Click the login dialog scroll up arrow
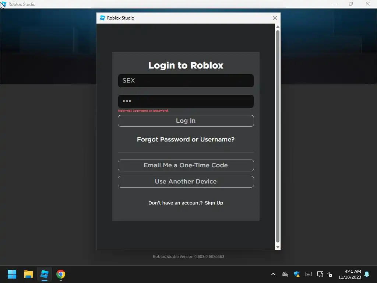The width and height of the screenshot is (377, 283). pyautogui.click(x=278, y=27)
